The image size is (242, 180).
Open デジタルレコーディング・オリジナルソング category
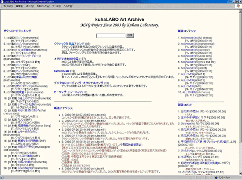pos(78,83)
